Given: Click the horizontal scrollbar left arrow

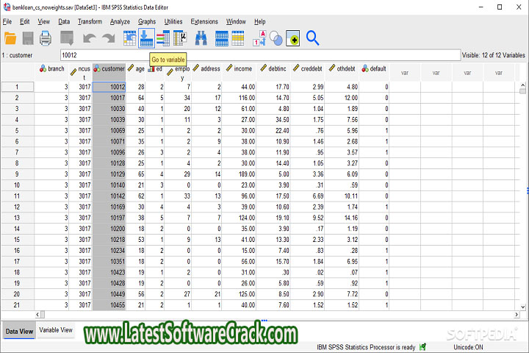Looking at the screenshot, I should (37, 315).
